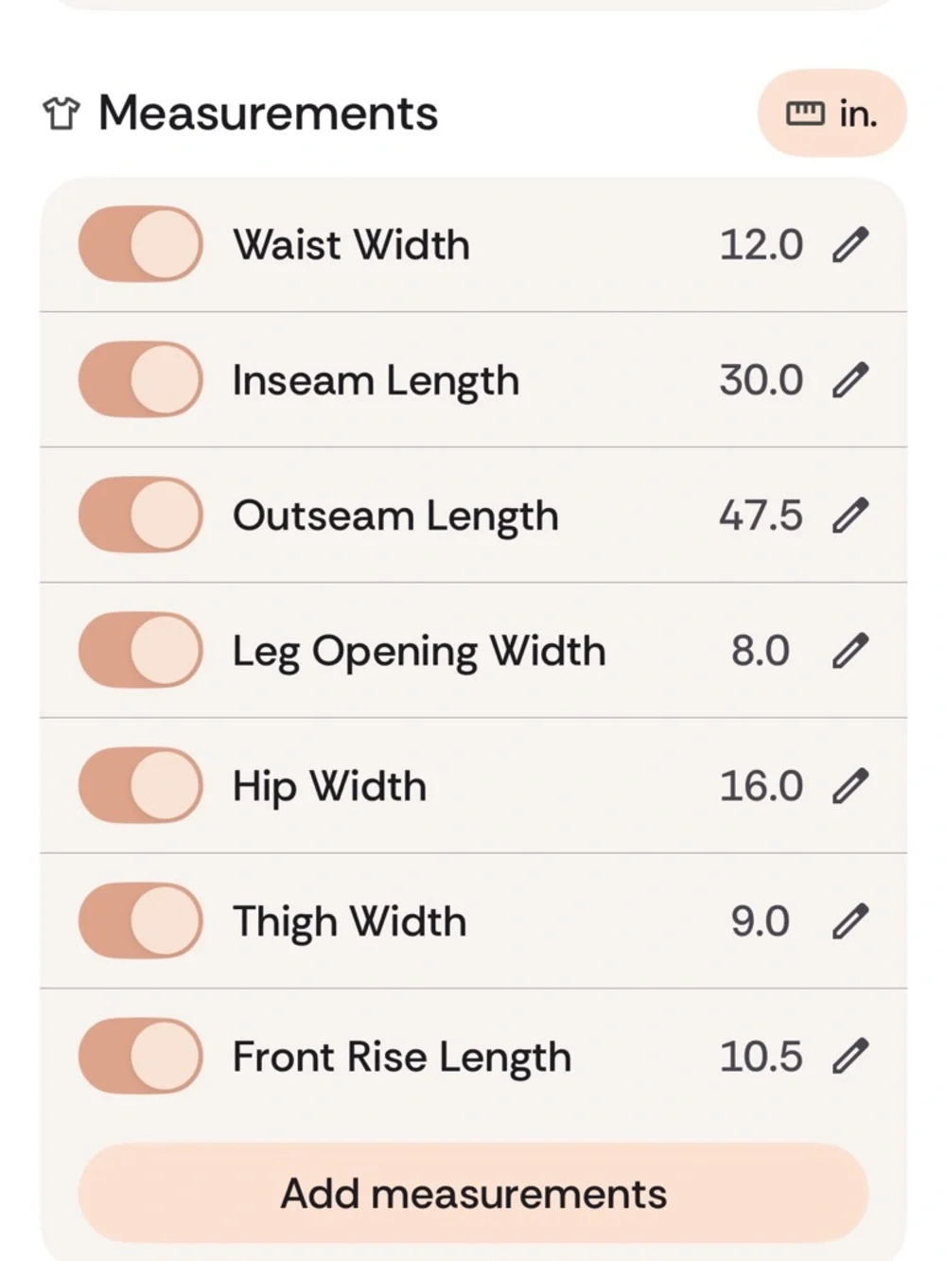
Task: Select the 47.5 Outseam Length value
Action: click(761, 516)
